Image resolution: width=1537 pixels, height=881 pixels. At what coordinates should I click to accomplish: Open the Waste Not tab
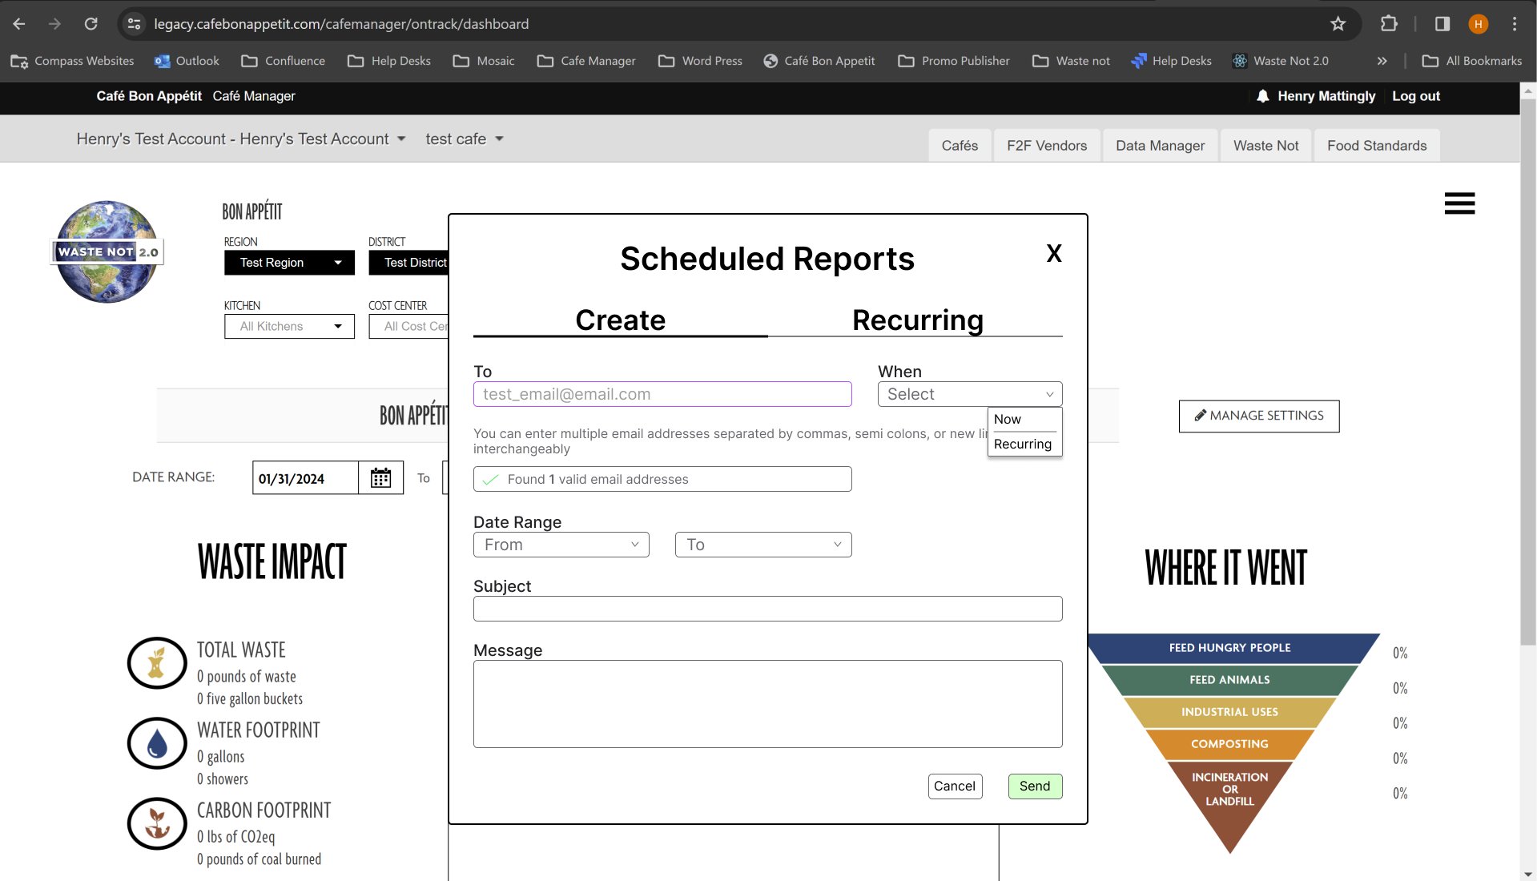(x=1265, y=146)
